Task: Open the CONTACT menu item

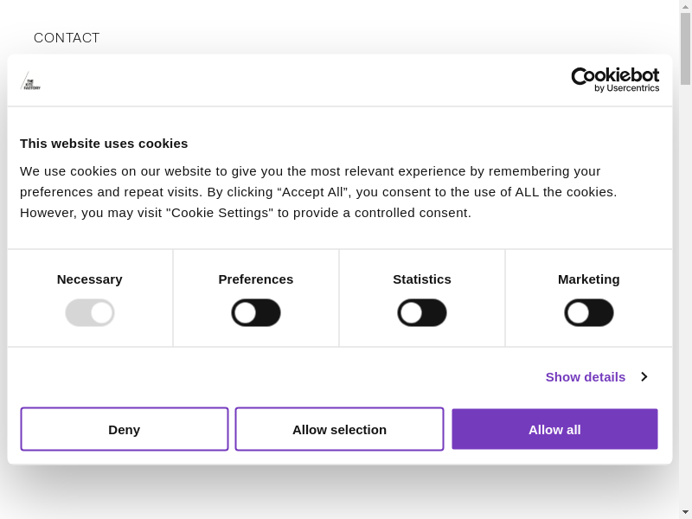Action: point(67,38)
